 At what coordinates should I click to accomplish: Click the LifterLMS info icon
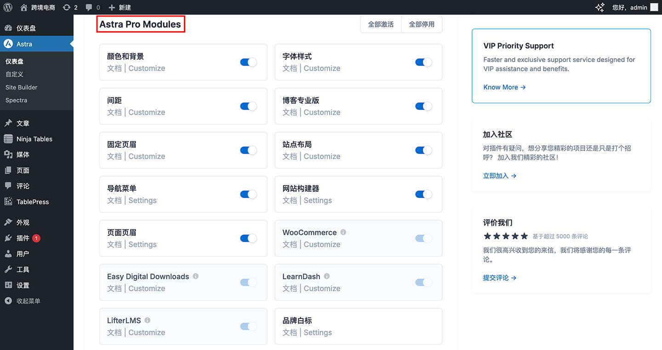point(148,320)
